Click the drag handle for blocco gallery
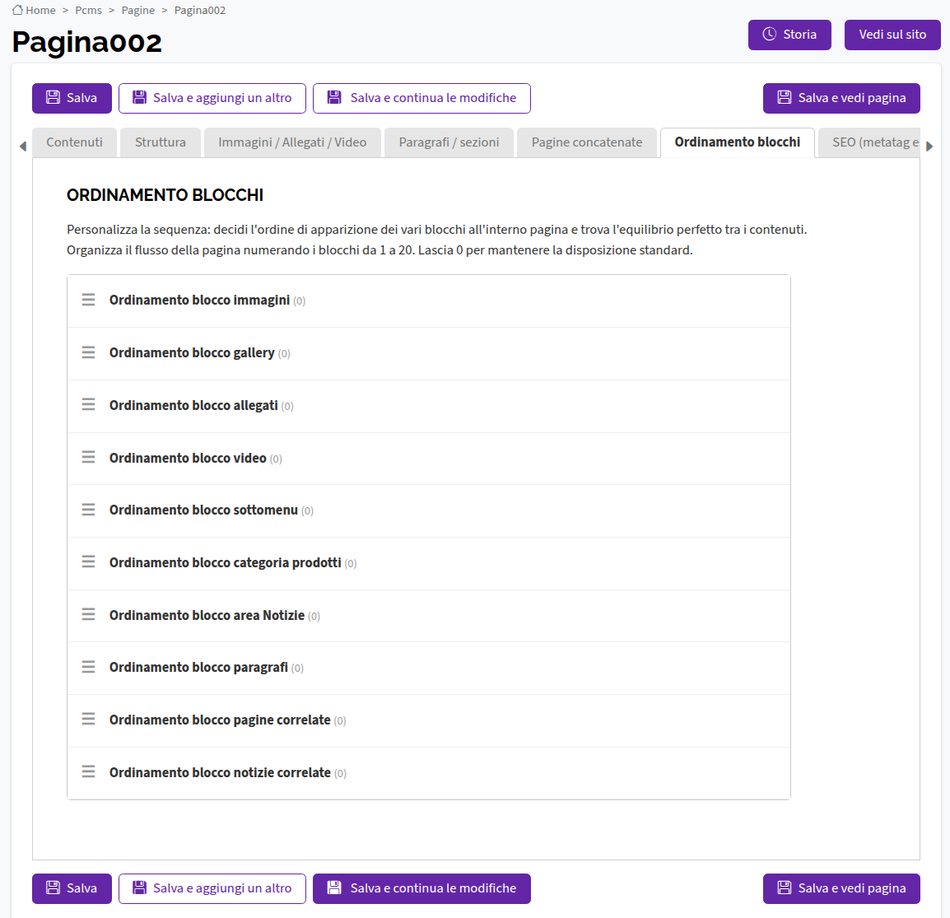Screen dimensions: 950x918 88,352
